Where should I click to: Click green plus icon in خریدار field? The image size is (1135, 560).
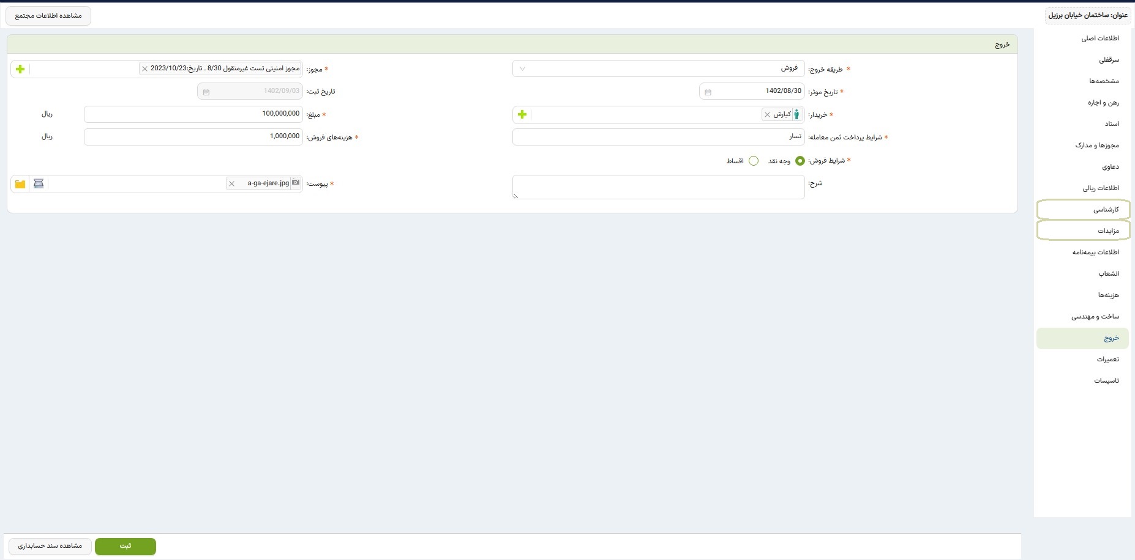tap(522, 114)
